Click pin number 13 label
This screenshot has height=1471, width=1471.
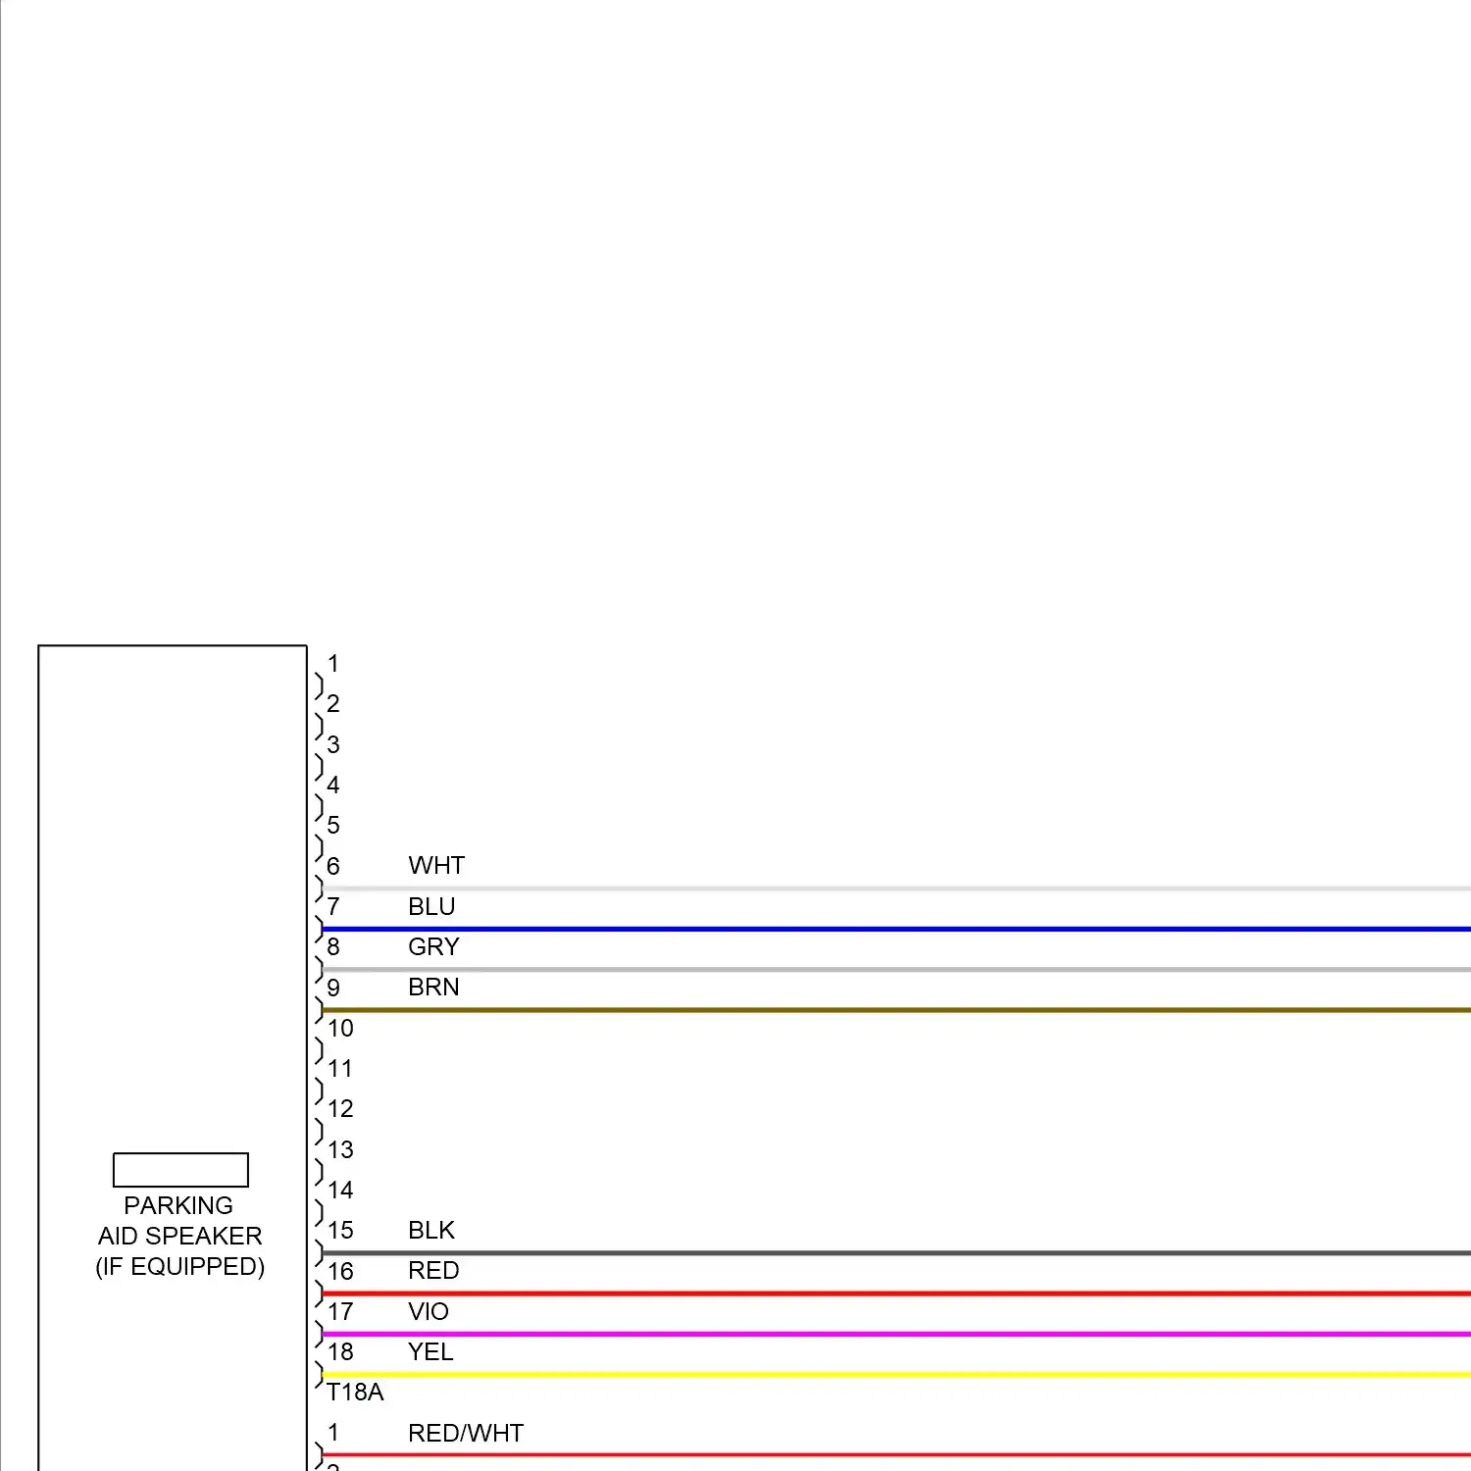[x=340, y=1149]
